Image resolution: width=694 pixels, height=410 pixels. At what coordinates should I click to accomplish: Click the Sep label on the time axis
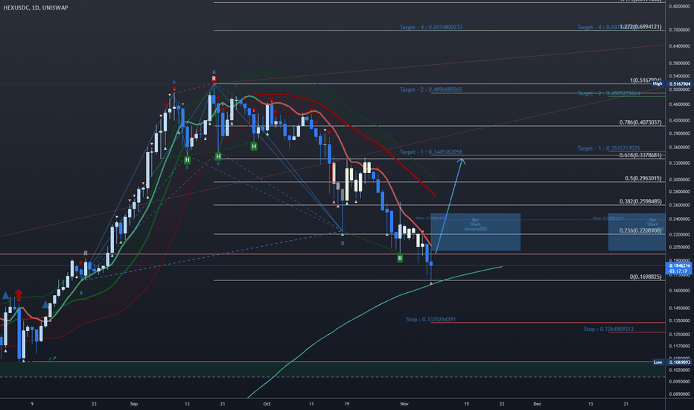pyautogui.click(x=134, y=404)
